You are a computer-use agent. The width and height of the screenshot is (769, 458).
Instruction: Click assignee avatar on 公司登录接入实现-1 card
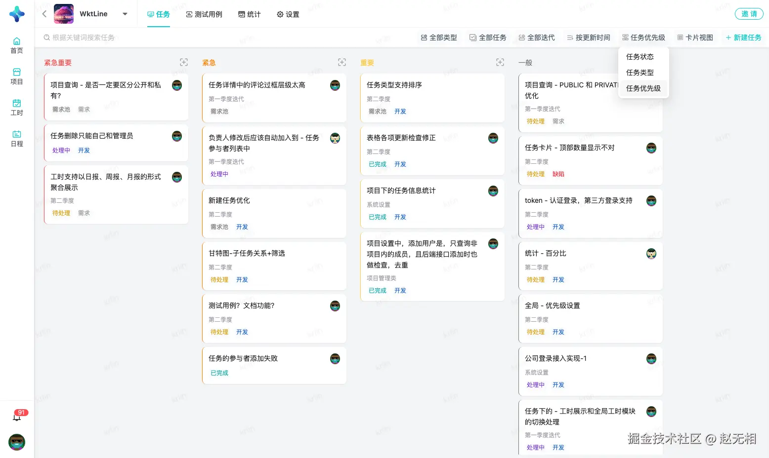[651, 359]
